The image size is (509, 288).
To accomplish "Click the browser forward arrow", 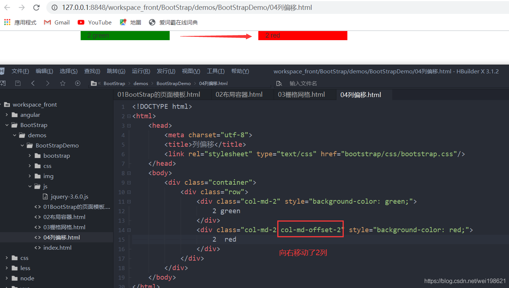I will (x=22, y=8).
